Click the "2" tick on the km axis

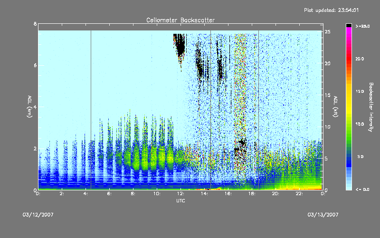[x=35, y=149]
